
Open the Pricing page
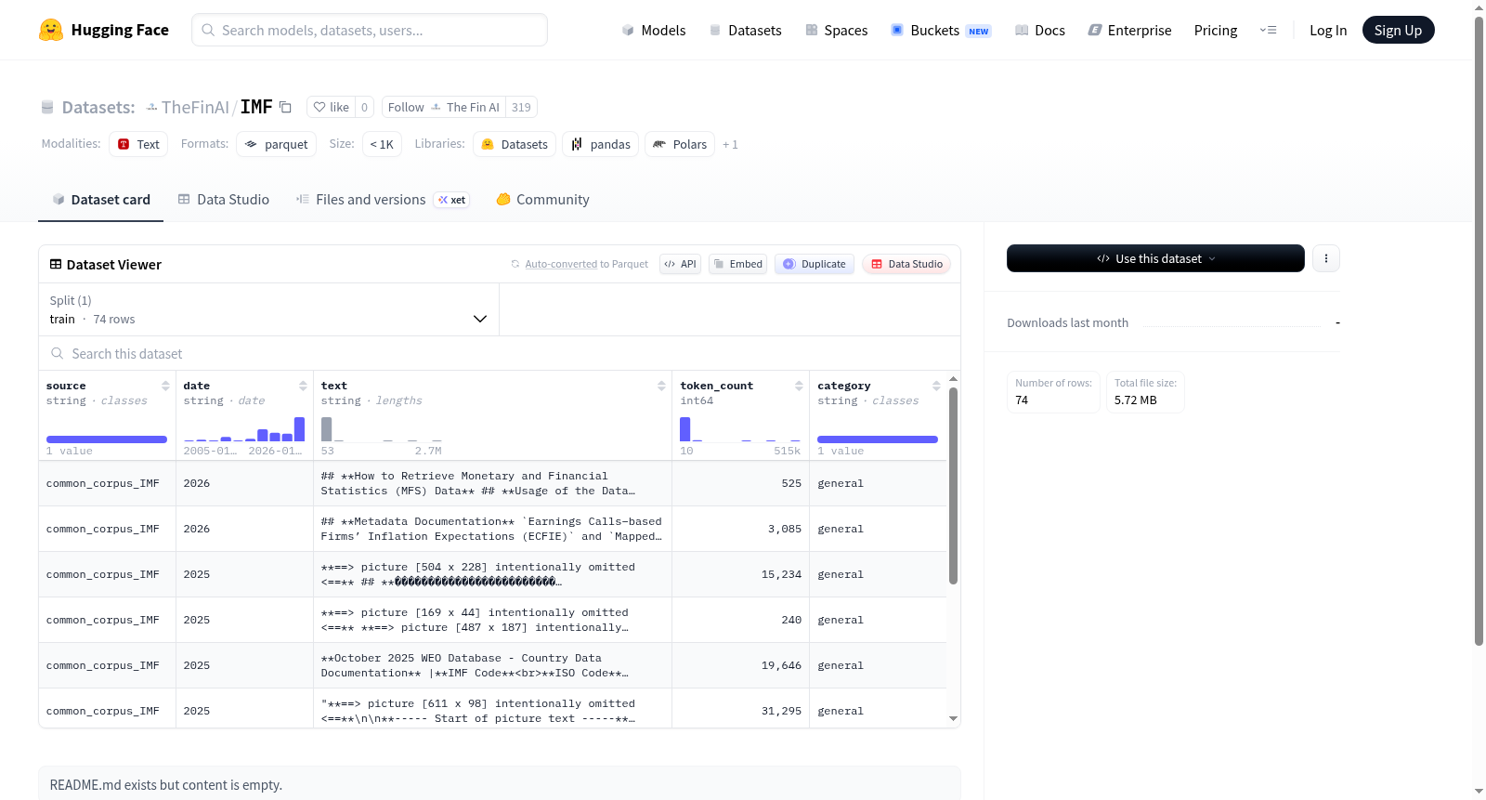click(1216, 30)
